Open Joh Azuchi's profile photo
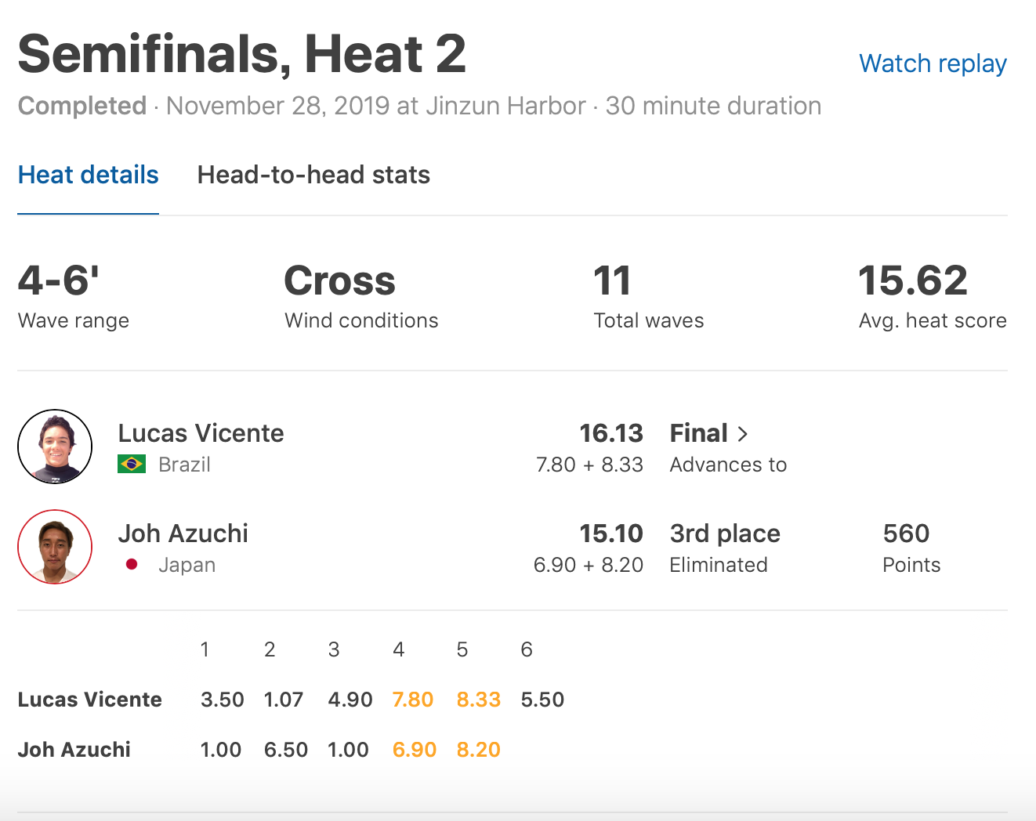The height and width of the screenshot is (821, 1036). [x=55, y=547]
